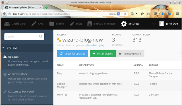Click the More Tag plugin row name
The width and height of the screenshot is (182, 106).
coord(62,95)
